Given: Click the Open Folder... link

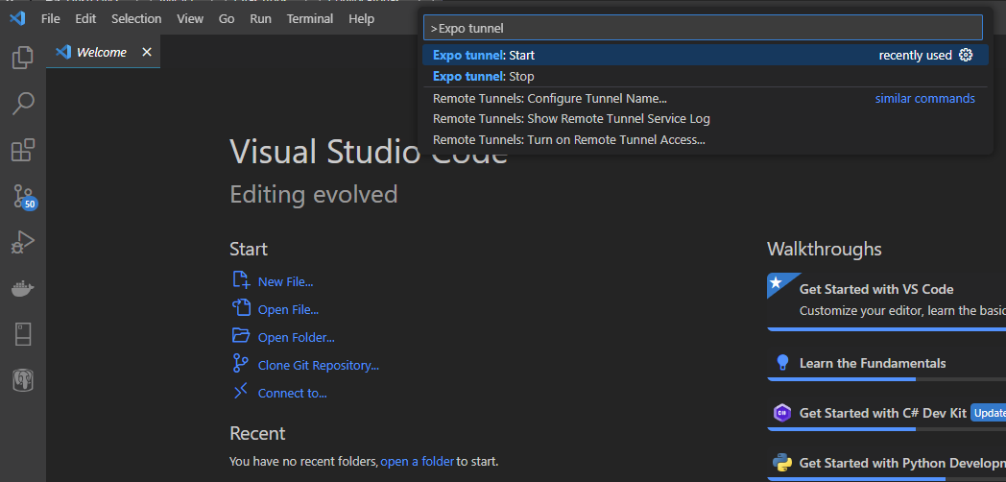Looking at the screenshot, I should [x=297, y=338].
